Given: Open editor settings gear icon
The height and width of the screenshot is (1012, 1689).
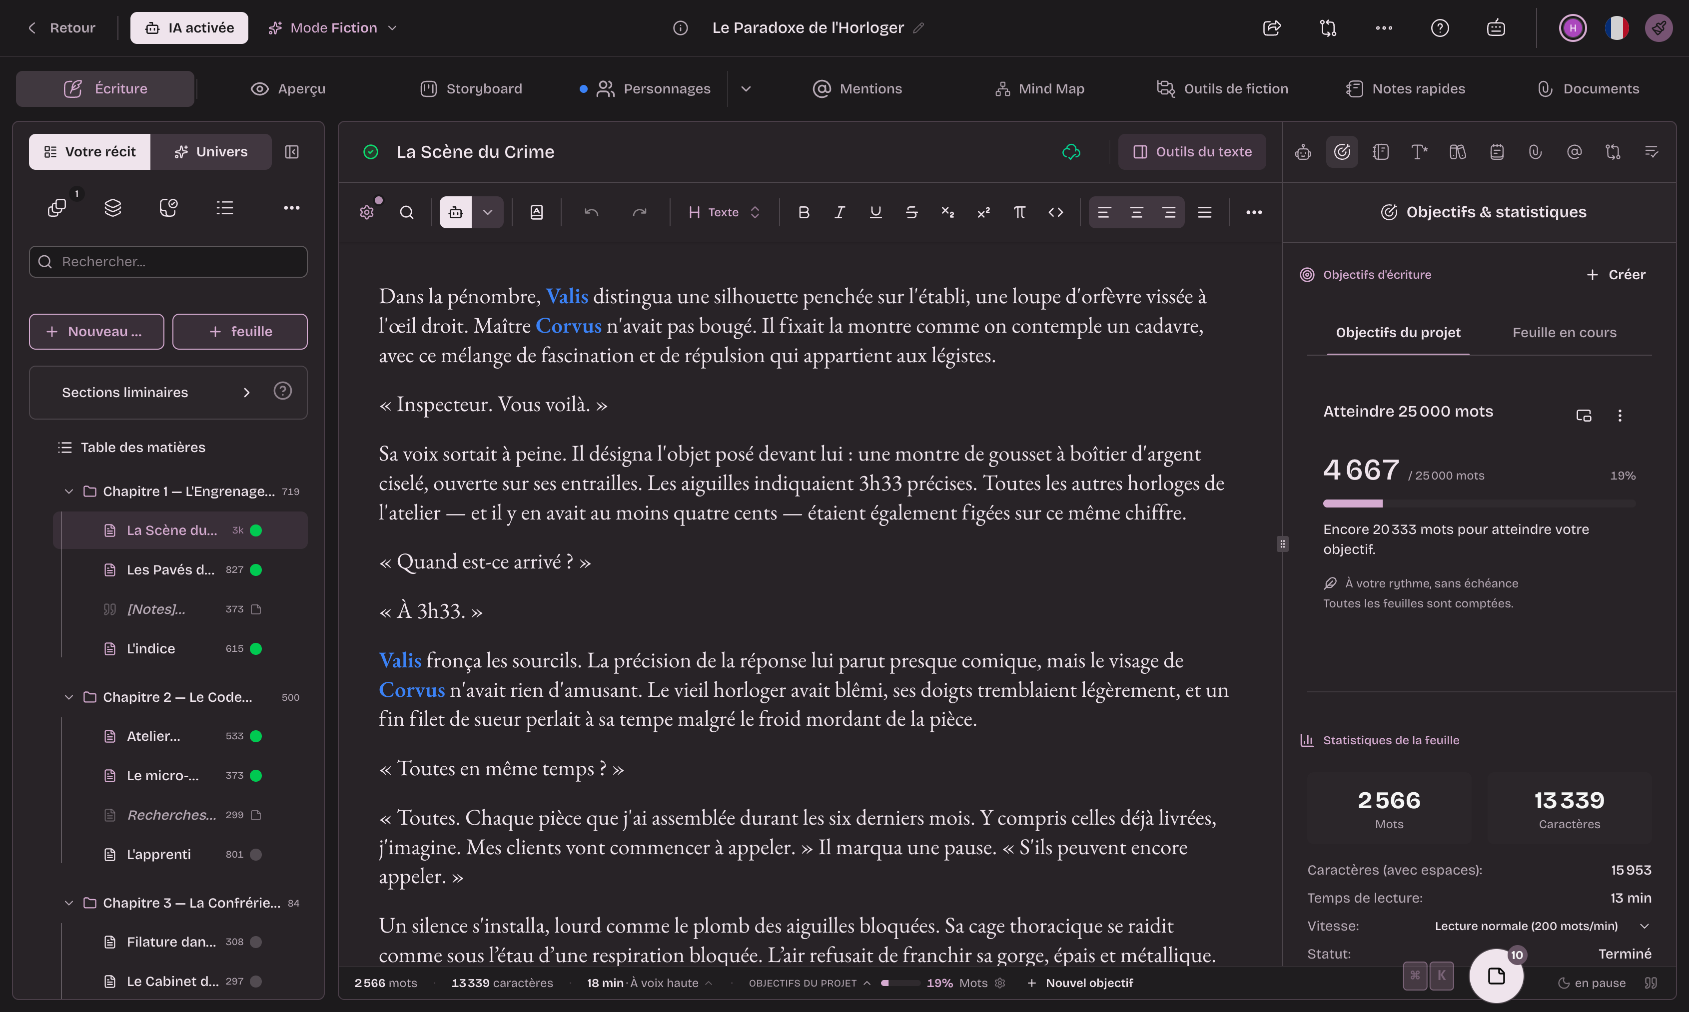Looking at the screenshot, I should 367,212.
